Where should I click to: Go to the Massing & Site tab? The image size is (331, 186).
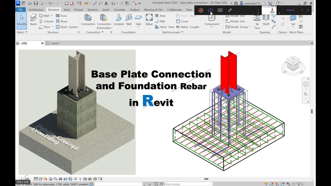[153, 10]
